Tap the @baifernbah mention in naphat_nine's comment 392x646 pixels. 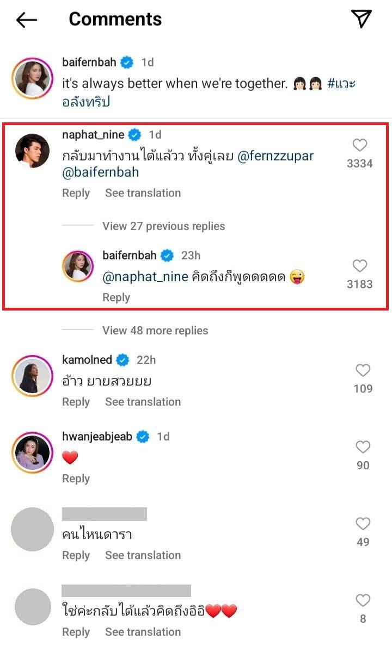(100, 172)
